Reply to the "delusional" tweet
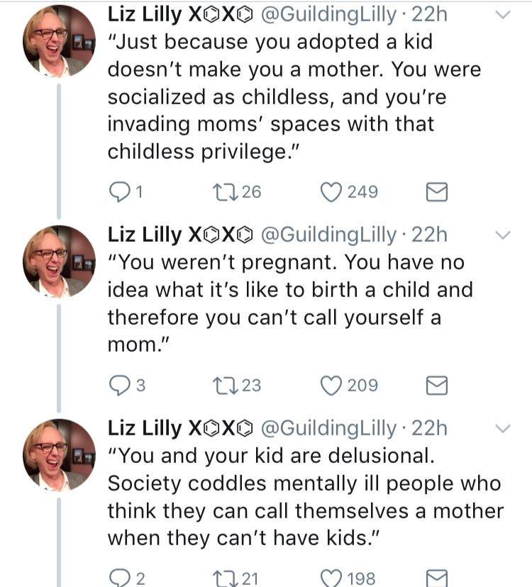 tap(121, 578)
